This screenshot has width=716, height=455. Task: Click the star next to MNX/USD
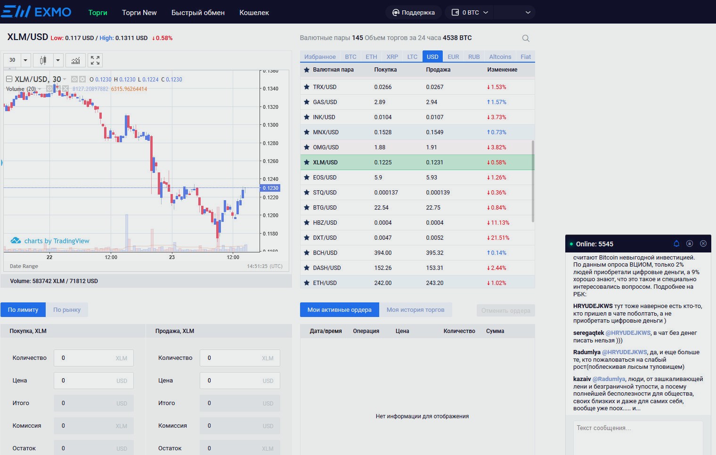point(307,132)
